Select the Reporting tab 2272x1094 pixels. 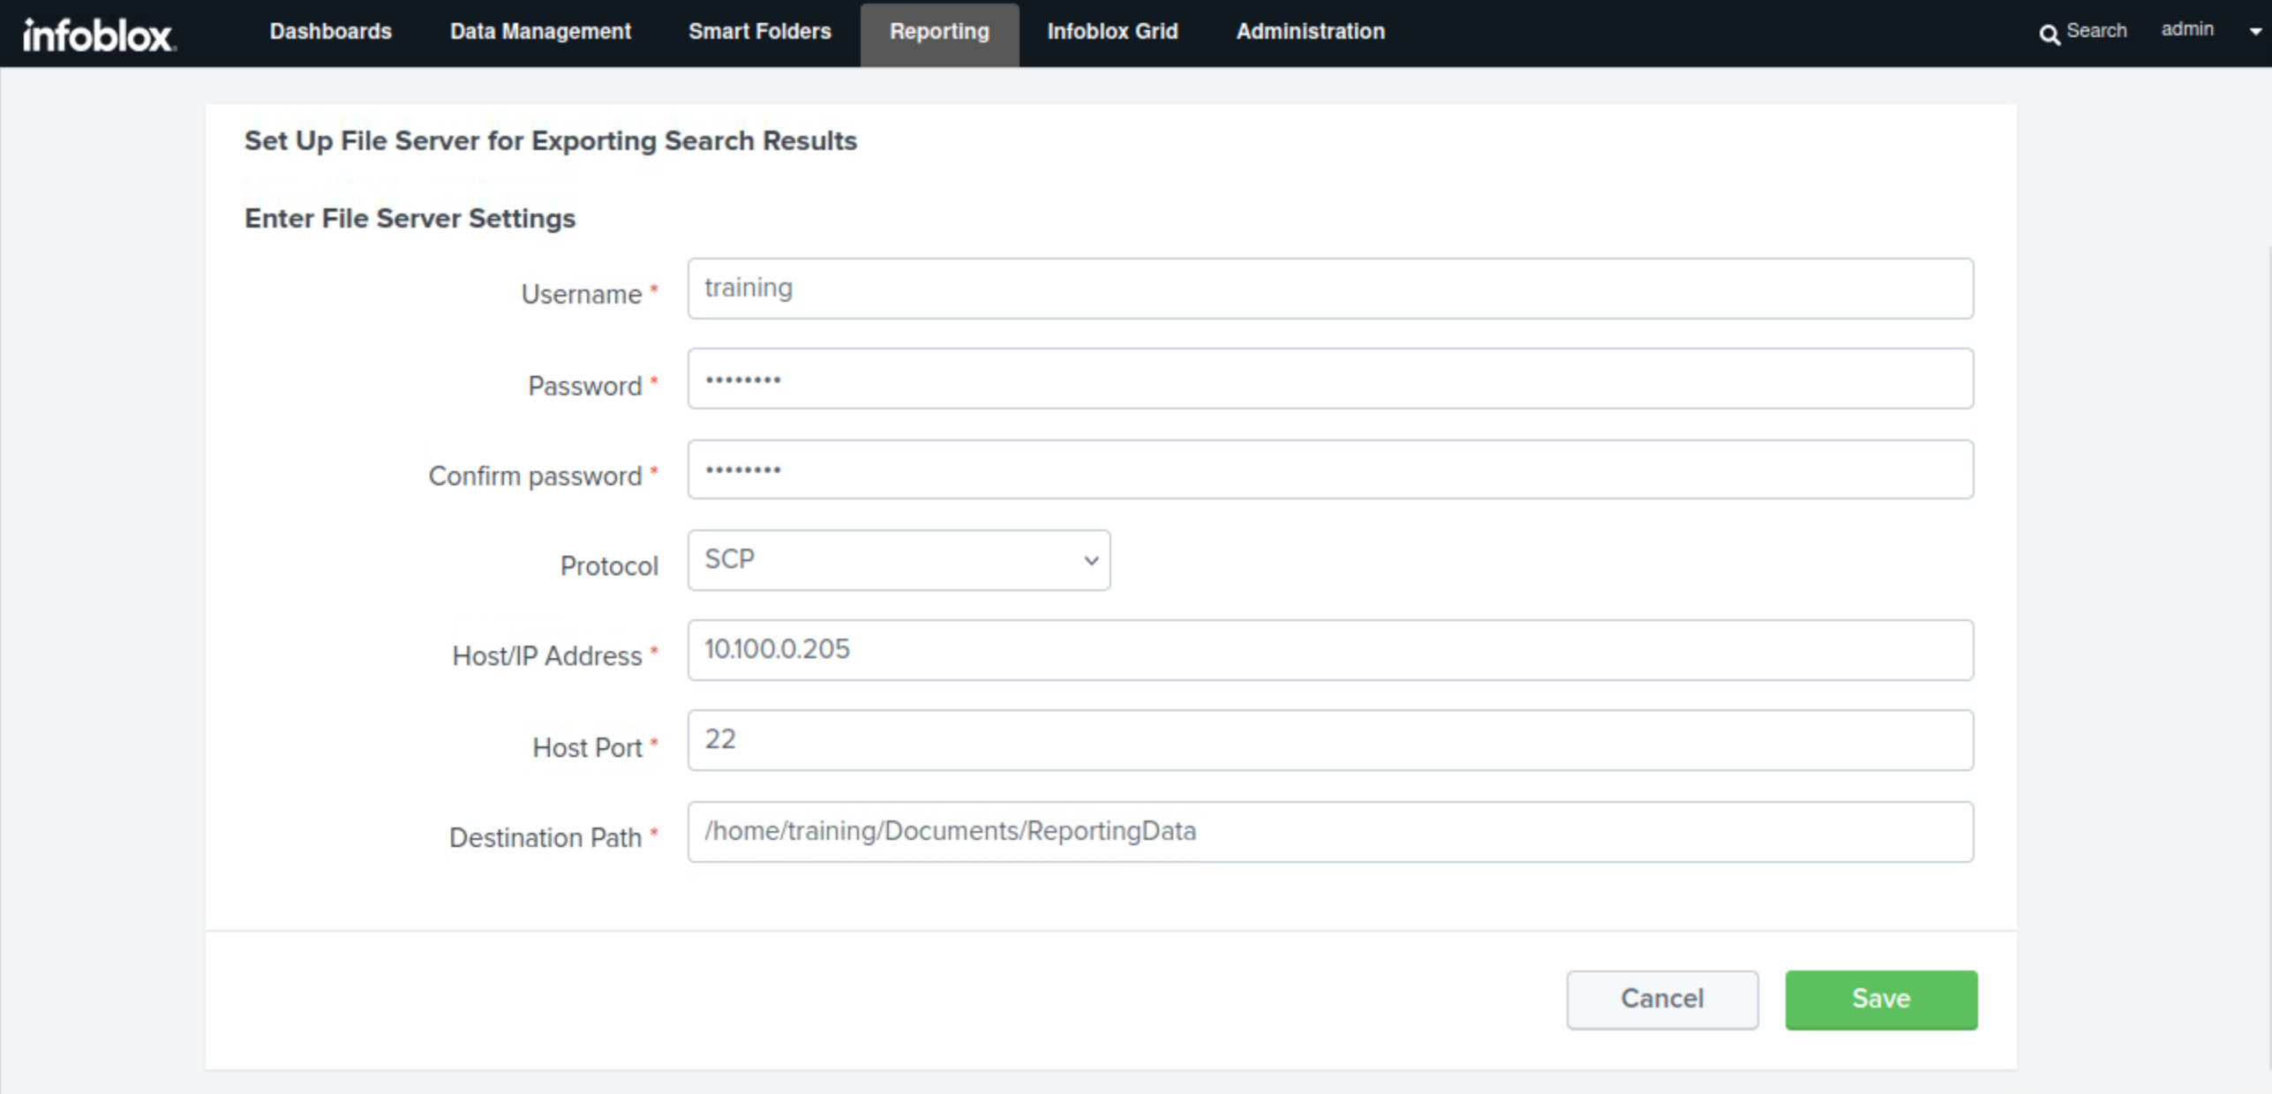tap(939, 32)
